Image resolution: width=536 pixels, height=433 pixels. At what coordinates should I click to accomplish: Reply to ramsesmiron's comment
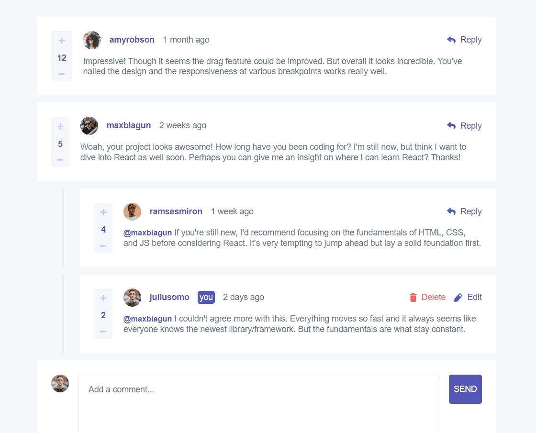click(464, 211)
